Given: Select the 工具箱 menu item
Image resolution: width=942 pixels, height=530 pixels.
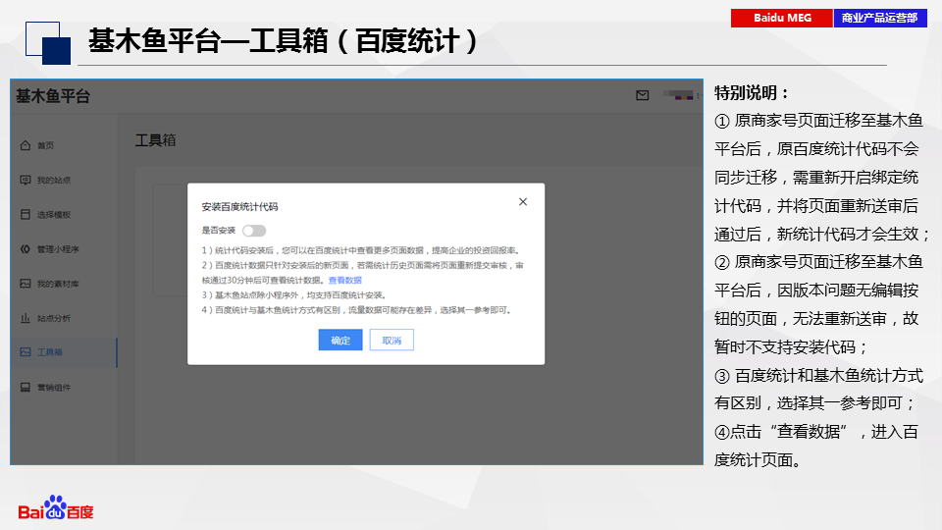Looking at the screenshot, I should [x=64, y=352].
